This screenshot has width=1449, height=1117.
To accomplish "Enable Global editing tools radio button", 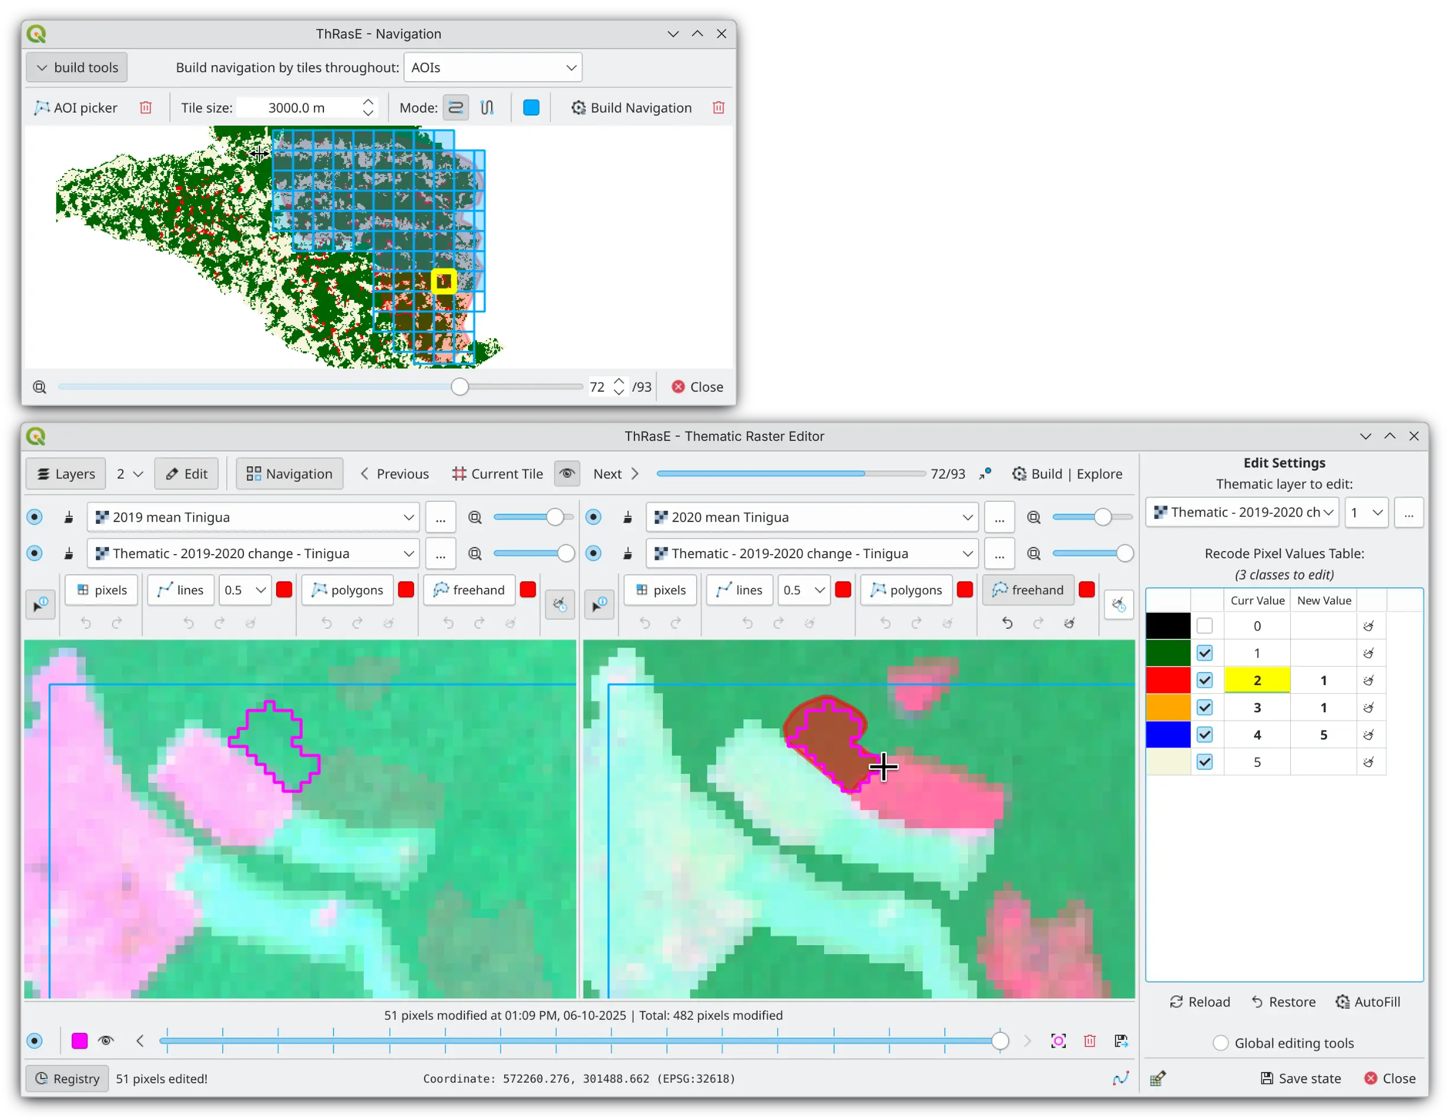I will 1221,1043.
